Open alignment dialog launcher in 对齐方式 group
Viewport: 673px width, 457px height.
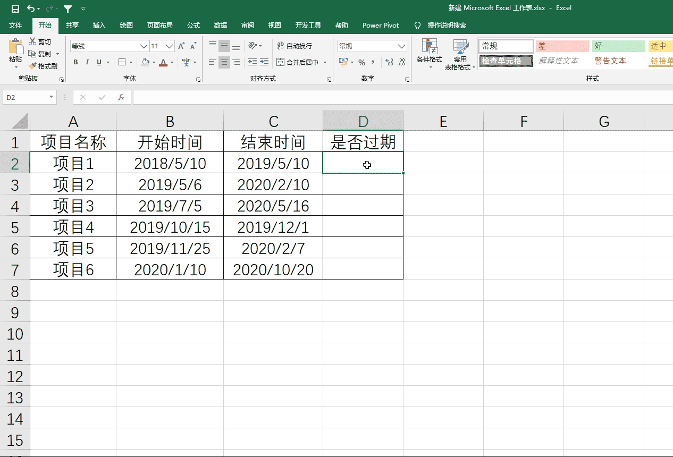[x=329, y=79]
